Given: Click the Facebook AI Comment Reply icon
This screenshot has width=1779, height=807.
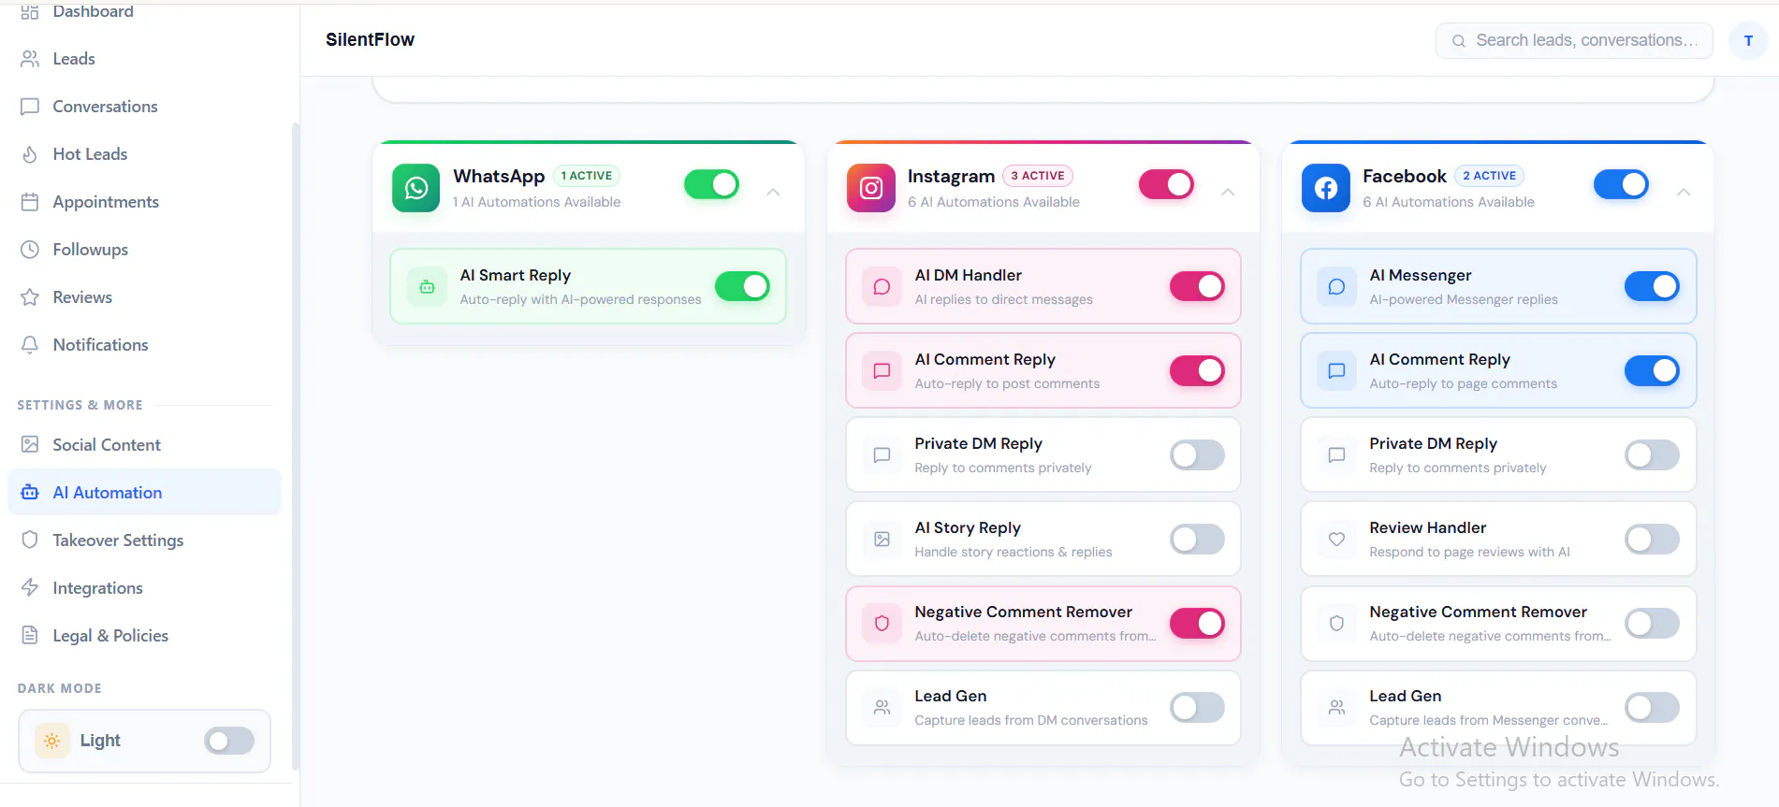Looking at the screenshot, I should [1336, 371].
